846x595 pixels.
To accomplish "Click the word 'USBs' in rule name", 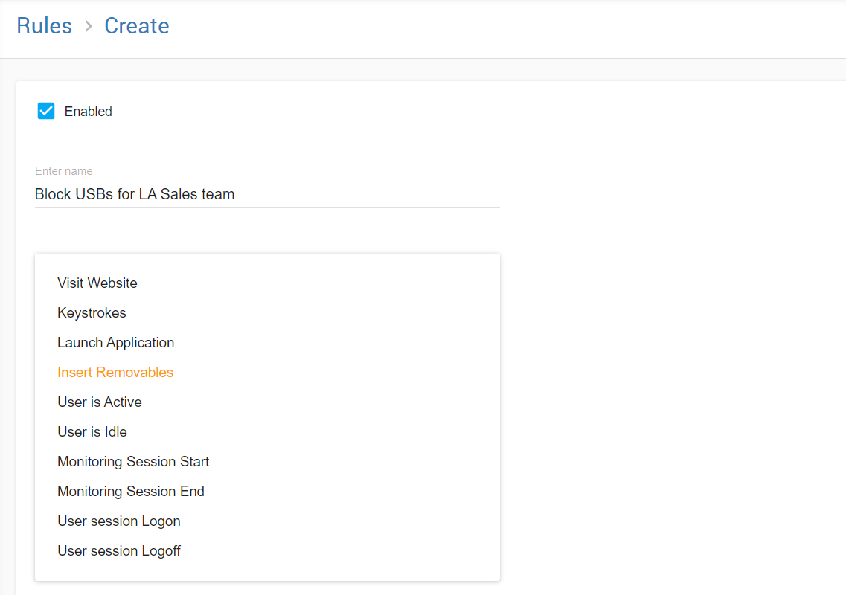I will click(x=94, y=194).
